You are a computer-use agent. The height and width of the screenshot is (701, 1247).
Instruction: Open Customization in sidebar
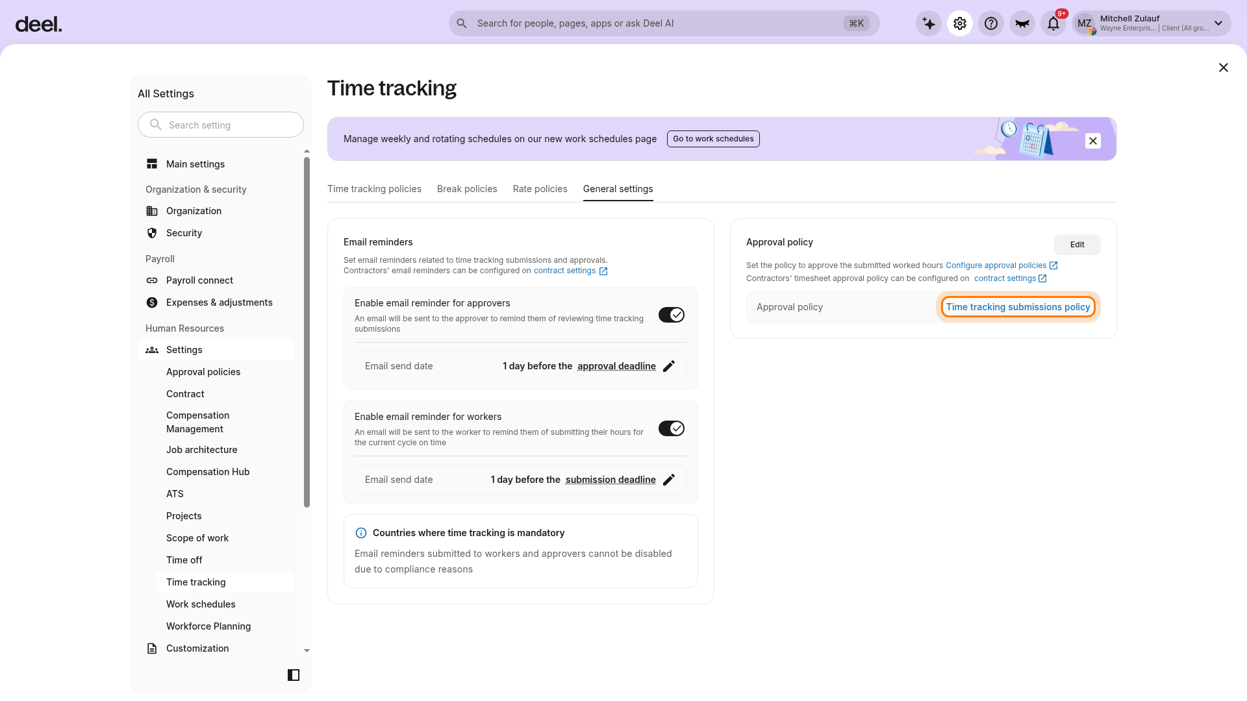tap(216, 648)
